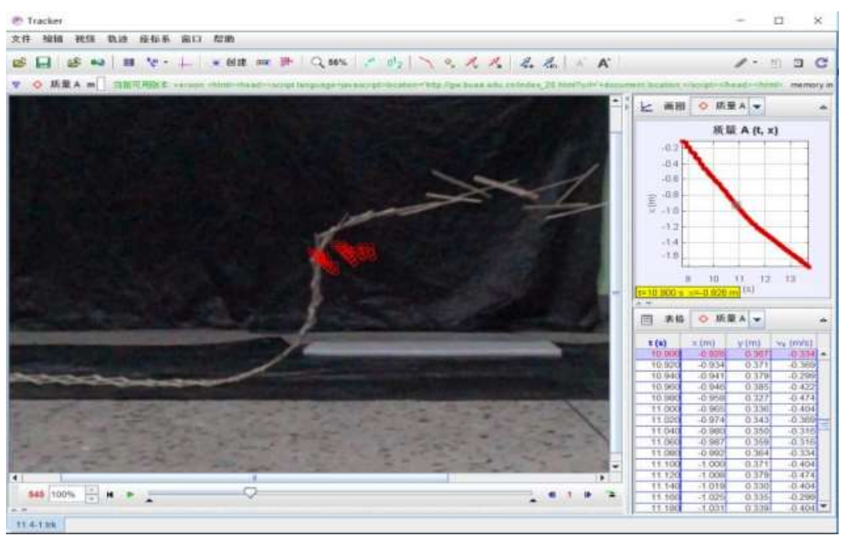The height and width of the screenshot is (538, 845).
Task: Toggle the calibration tools icon
Action: [154, 62]
